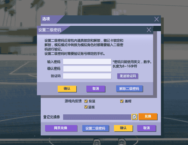Image resolution: width=188 pixels, height=145 pixels.
Task: Click the 登记兑换券 coupon code field
Action: (97, 117)
